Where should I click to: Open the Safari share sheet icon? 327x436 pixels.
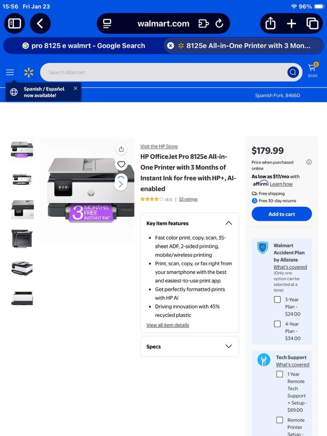point(270,24)
